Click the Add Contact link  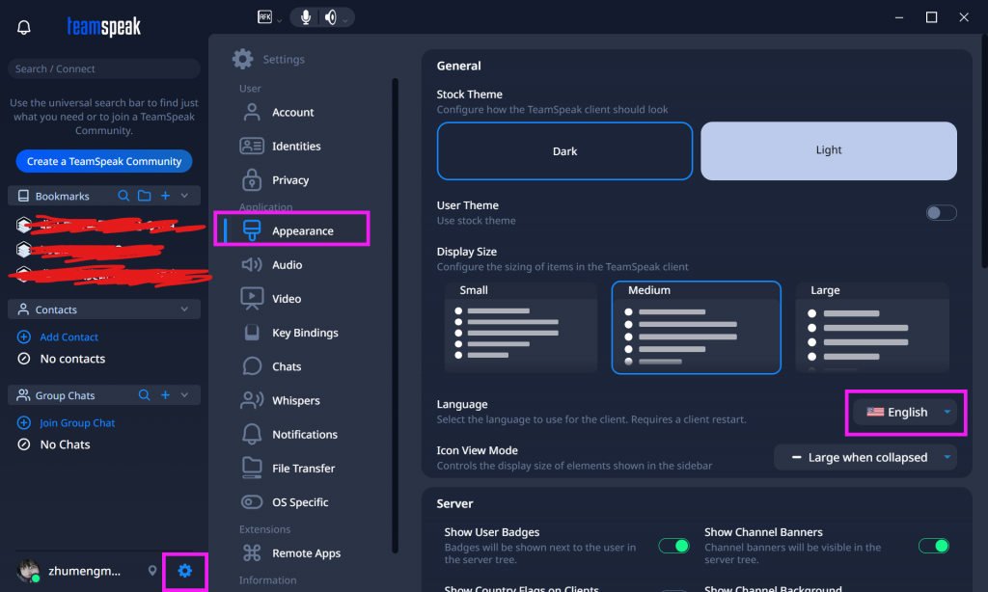point(69,337)
